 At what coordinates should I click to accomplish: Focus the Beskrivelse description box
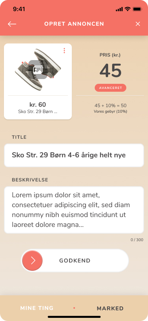coord(74,210)
